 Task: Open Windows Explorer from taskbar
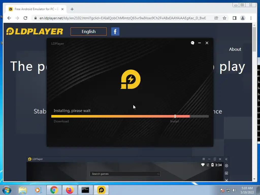coord(23,190)
